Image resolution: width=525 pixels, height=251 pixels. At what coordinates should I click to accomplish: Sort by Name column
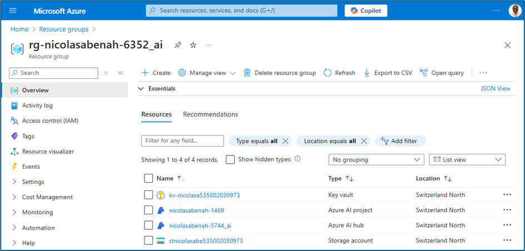(x=171, y=178)
